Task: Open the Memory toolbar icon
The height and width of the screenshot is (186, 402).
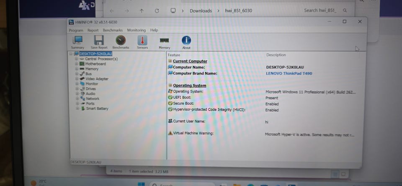Action: (x=164, y=42)
